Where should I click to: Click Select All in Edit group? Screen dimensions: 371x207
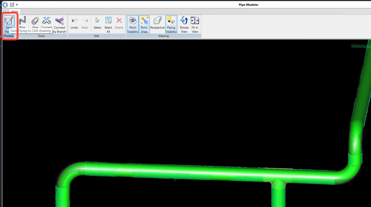click(x=108, y=24)
